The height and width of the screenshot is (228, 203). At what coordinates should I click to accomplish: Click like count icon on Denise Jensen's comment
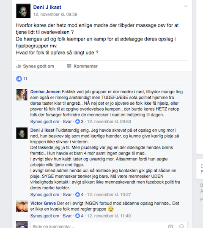[77, 122]
